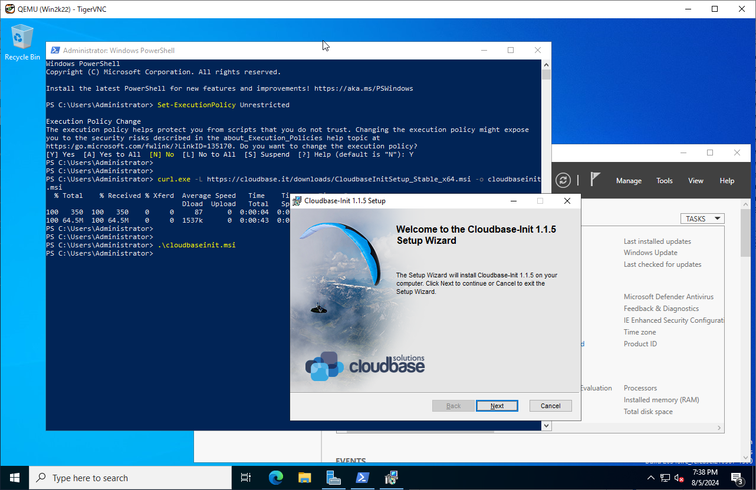Open Server Manager notifications flag
This screenshot has height=490, width=756.
596,180
